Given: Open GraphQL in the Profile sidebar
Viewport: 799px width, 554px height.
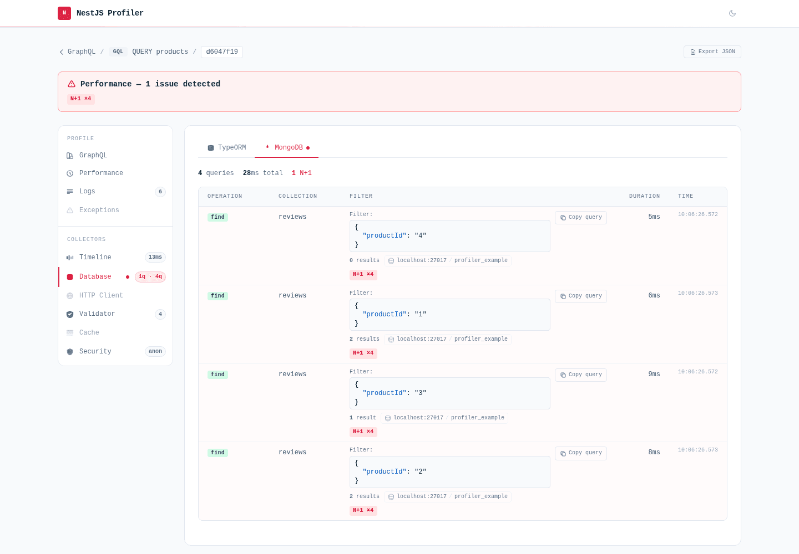Looking at the screenshot, I should (115, 156).
